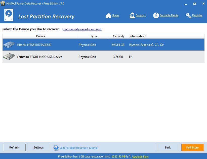
Task: Sort by Device column header
Action: pos(40,36)
